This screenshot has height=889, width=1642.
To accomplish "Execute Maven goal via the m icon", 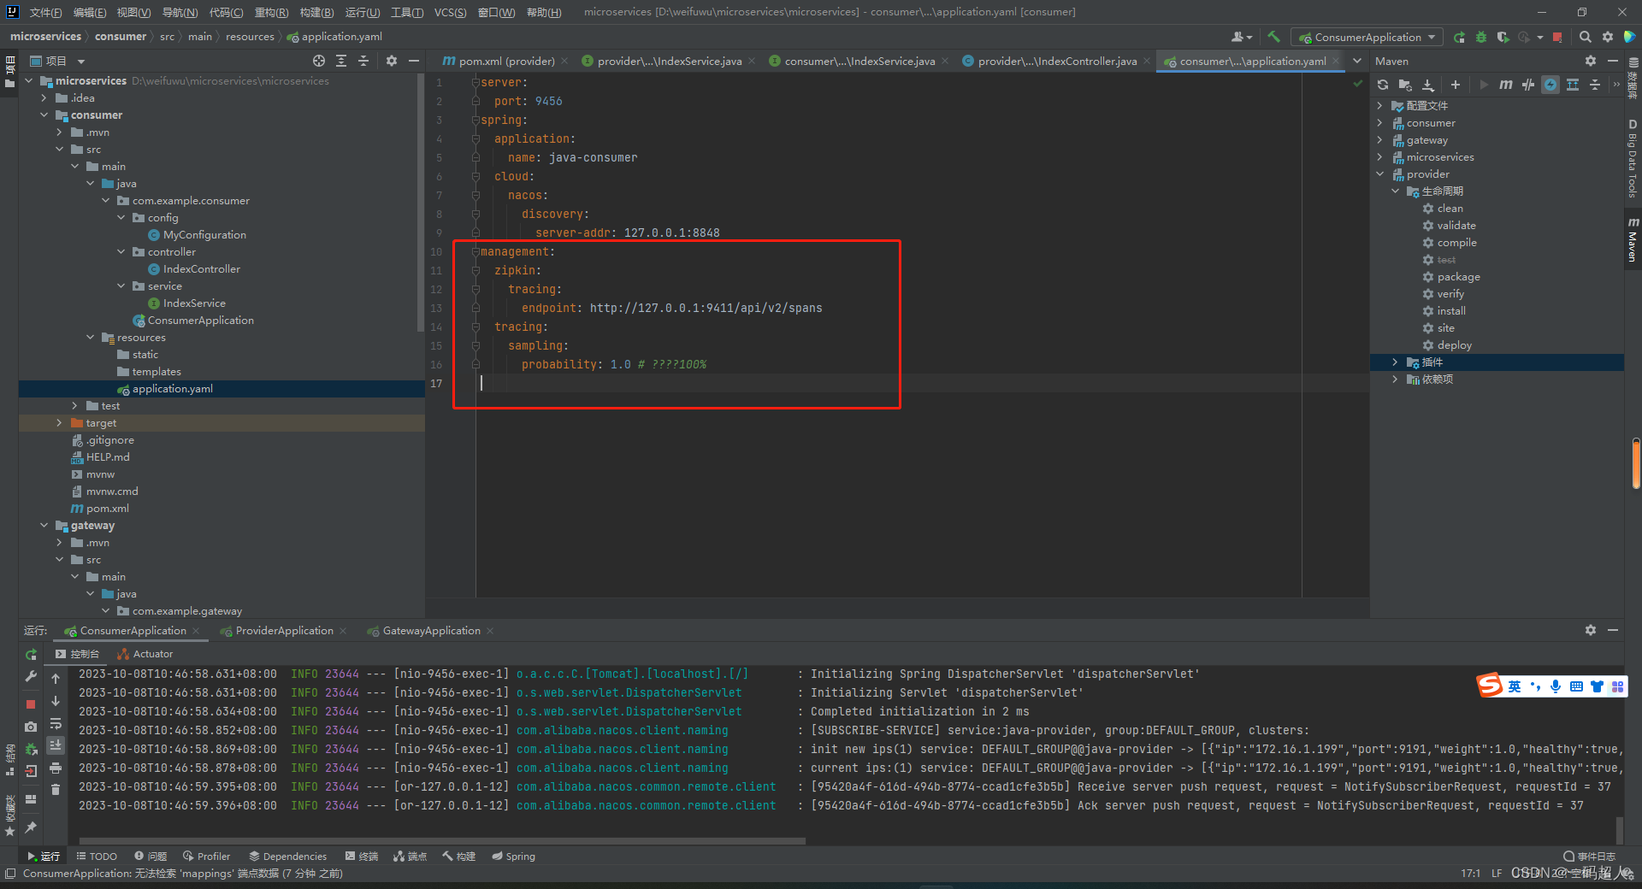I will pyautogui.click(x=1506, y=85).
